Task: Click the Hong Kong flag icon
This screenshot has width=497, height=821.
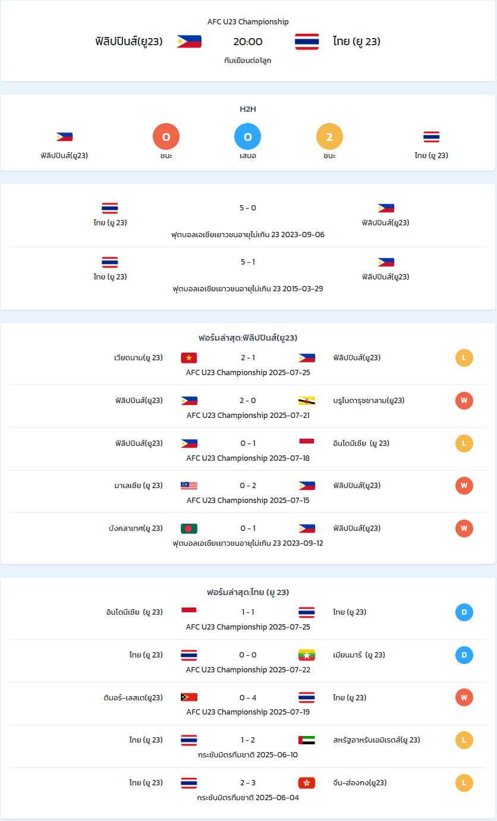Action: (307, 783)
